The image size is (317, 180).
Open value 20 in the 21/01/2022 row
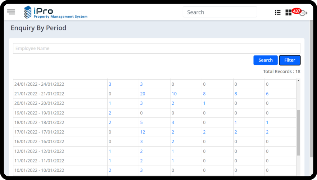(142, 94)
